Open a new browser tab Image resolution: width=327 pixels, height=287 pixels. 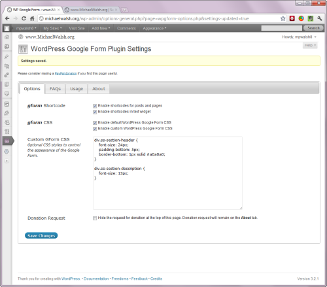tap(124, 10)
